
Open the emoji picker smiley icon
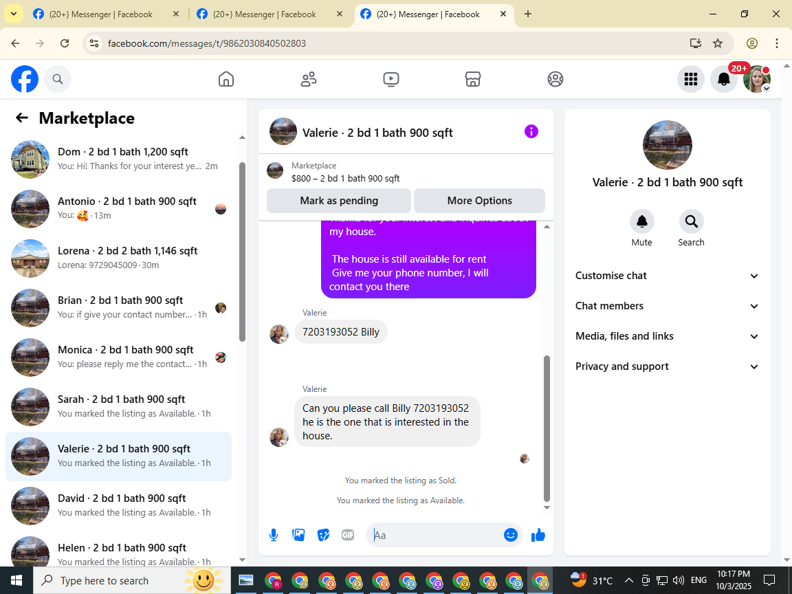coord(511,535)
